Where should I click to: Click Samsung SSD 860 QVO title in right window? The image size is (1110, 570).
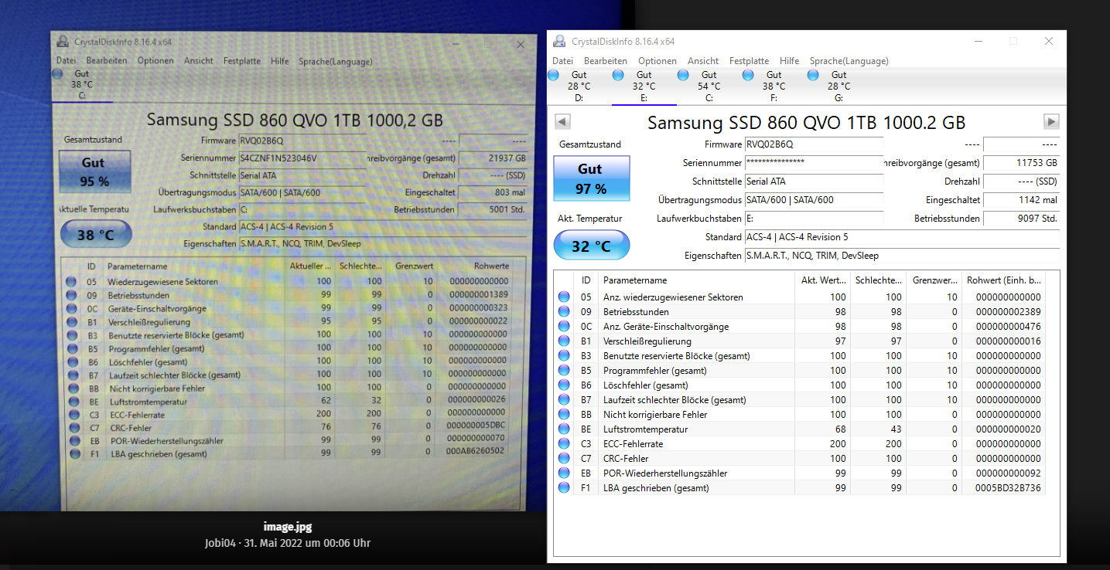click(x=806, y=122)
